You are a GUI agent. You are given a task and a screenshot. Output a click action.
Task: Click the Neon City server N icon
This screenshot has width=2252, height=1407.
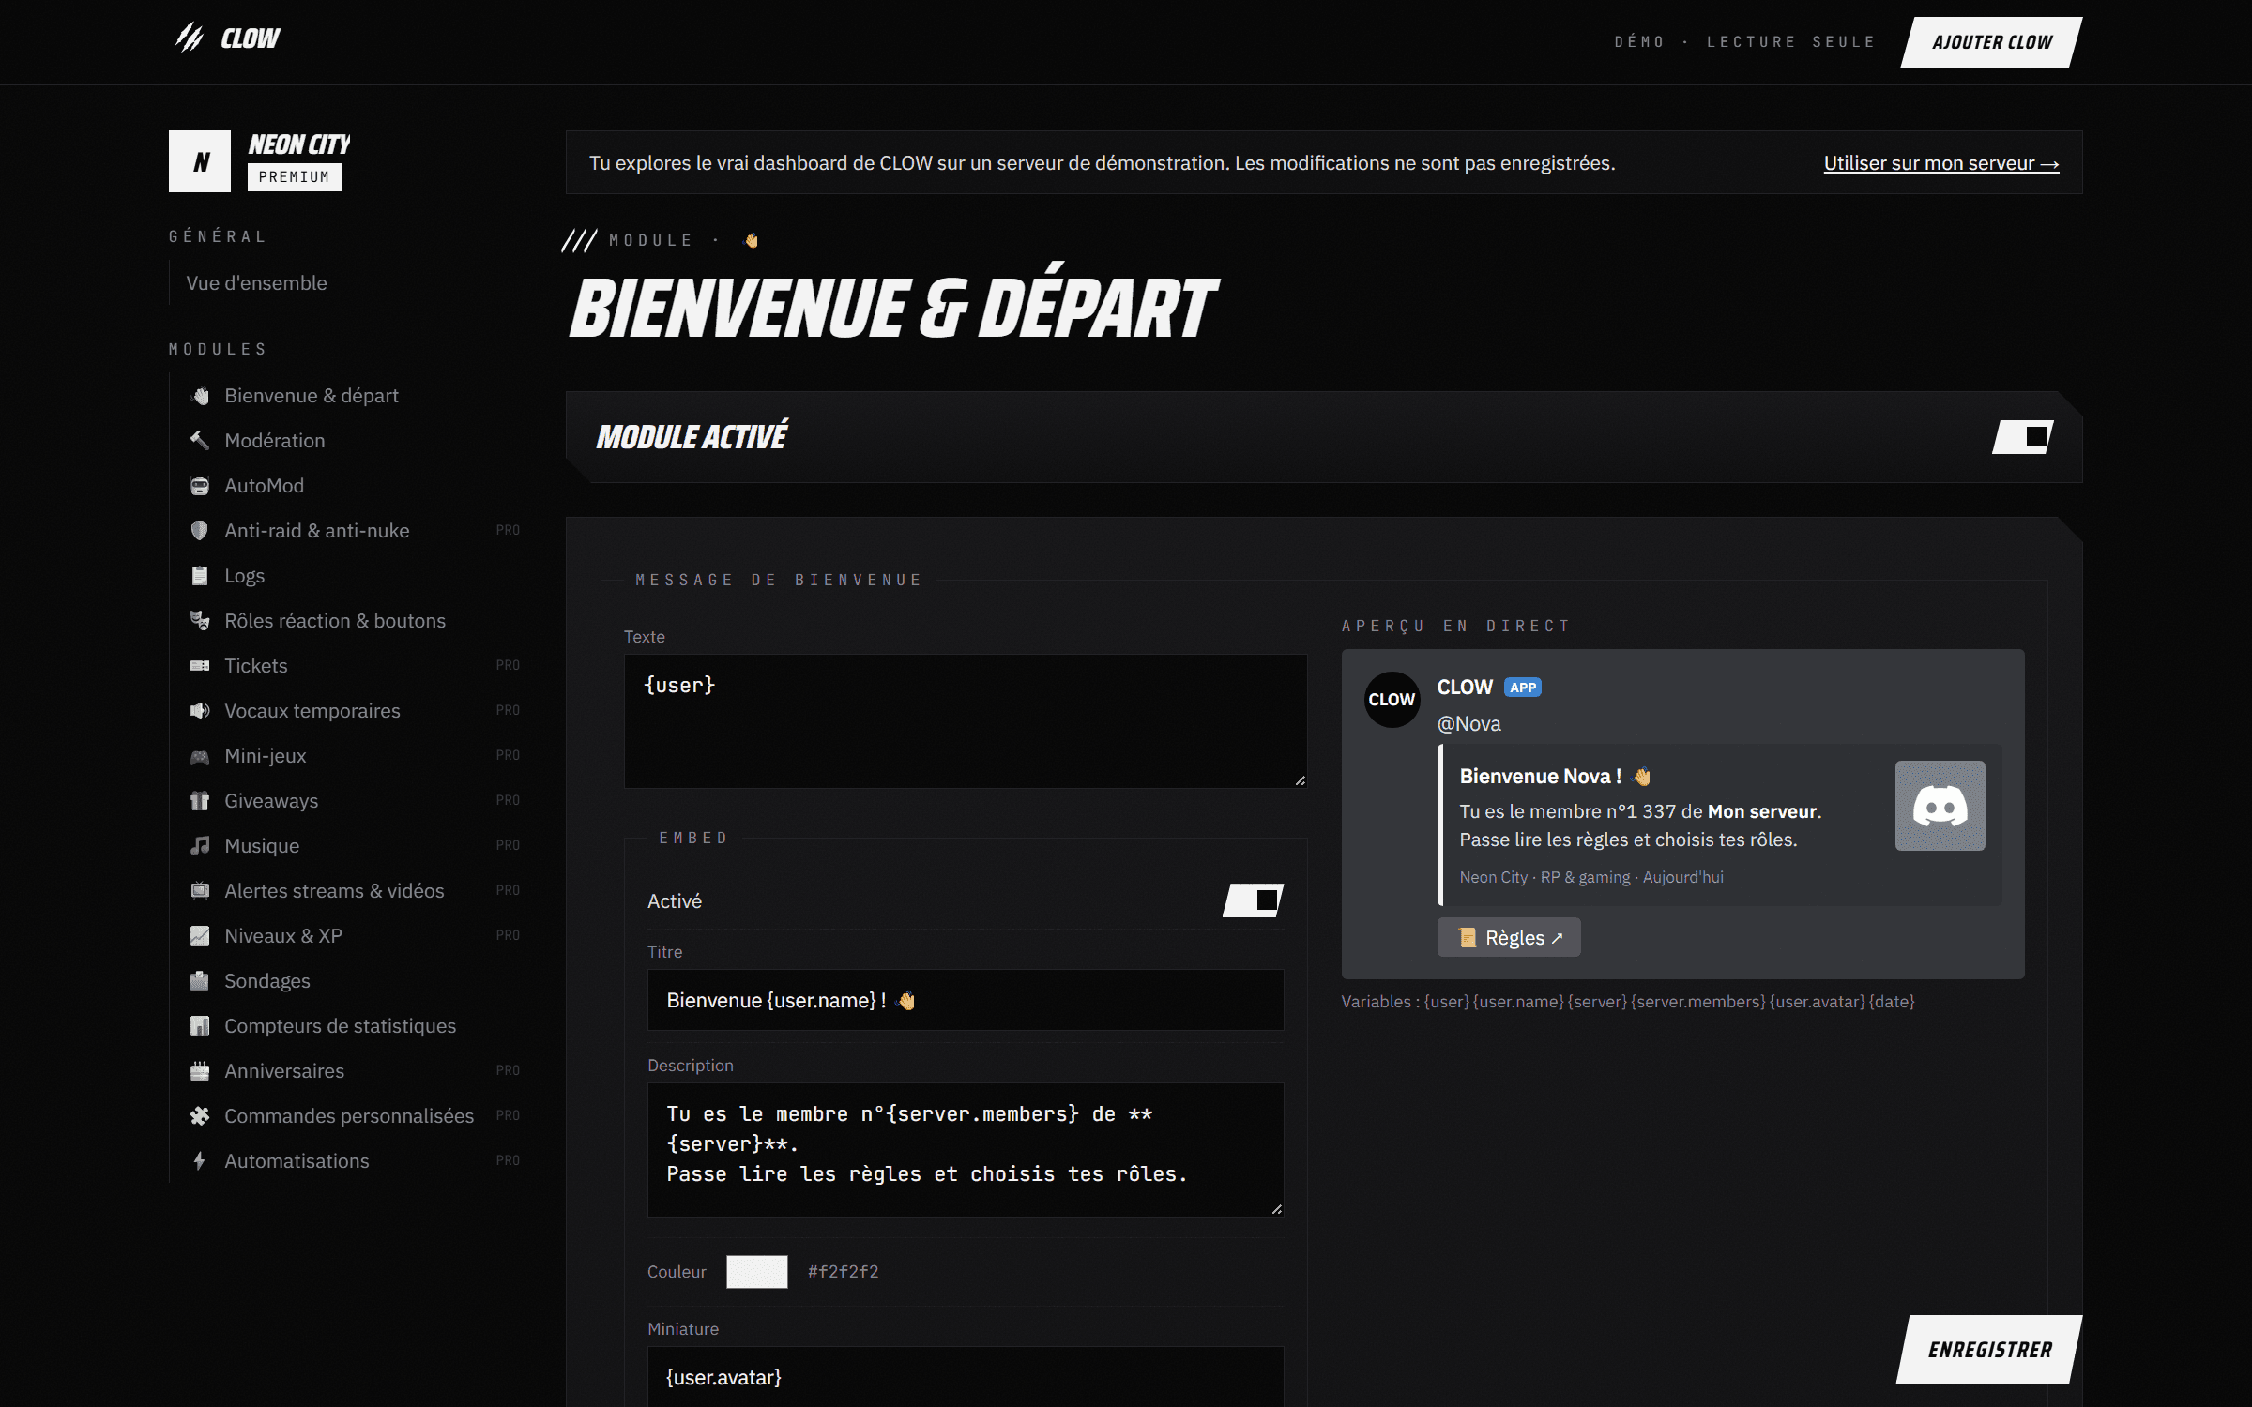[200, 161]
